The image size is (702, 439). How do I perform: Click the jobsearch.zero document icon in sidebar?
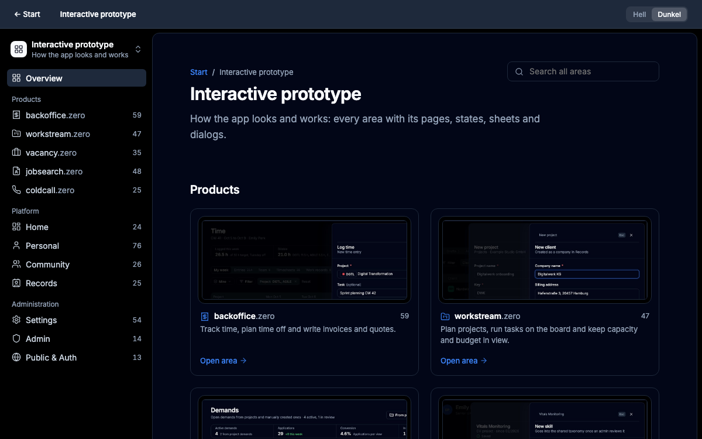(x=16, y=172)
